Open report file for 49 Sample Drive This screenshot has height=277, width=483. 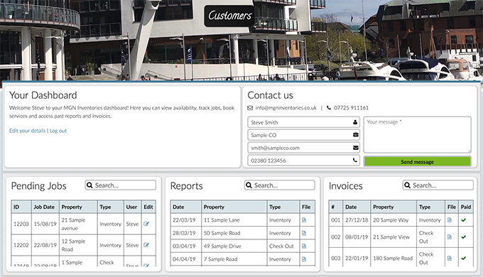[304, 246]
